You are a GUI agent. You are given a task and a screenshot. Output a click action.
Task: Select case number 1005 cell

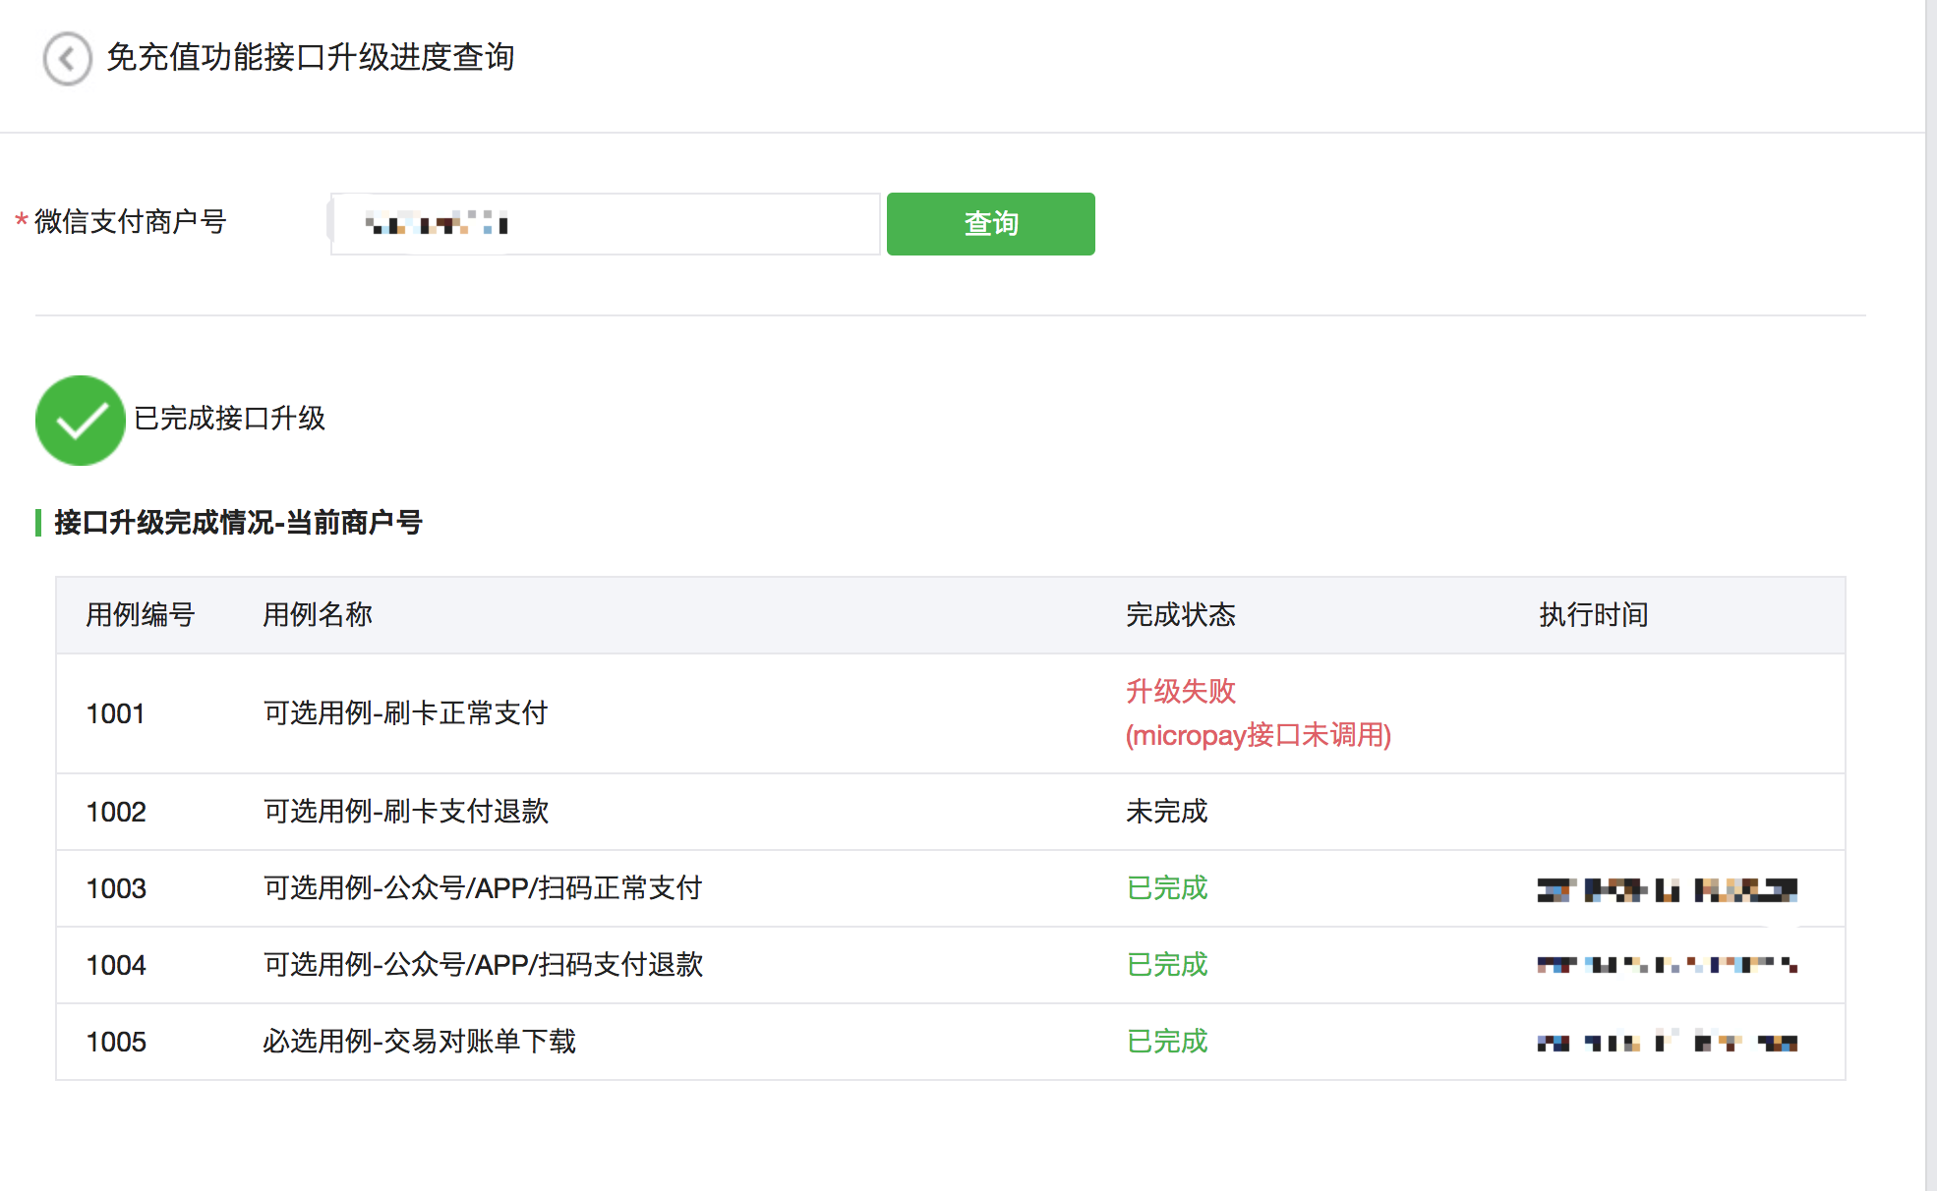click(x=116, y=1042)
